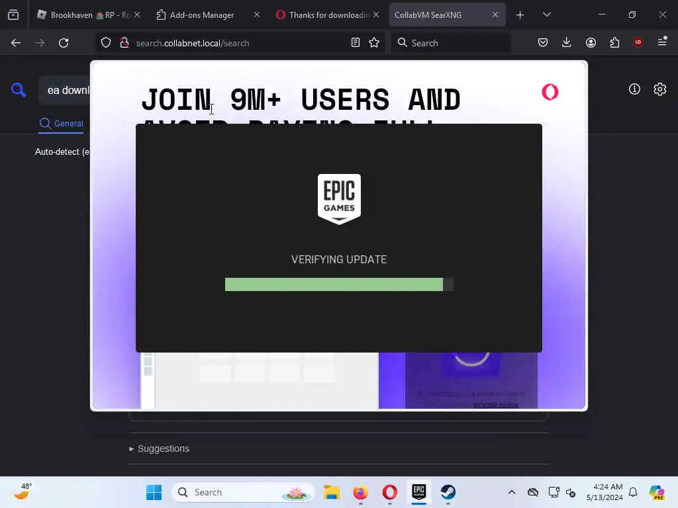Open Firefox View tab list icon
This screenshot has width=678, height=508.
pos(13,15)
